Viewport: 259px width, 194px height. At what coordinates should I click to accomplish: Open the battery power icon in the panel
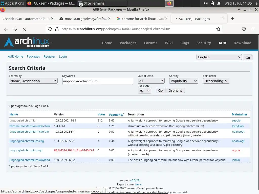point(212,3)
